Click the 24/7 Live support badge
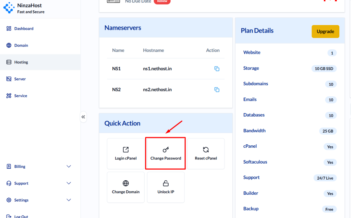The height and width of the screenshot is (218, 351). coord(325,178)
